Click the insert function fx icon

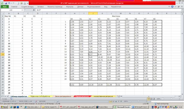34,10
